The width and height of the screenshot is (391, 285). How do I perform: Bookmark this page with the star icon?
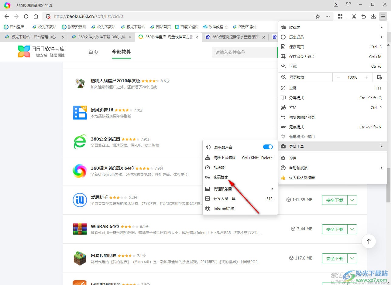[x=318, y=16]
